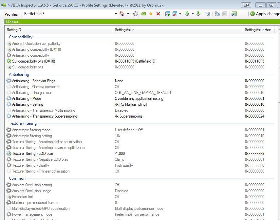Click the vertical scrollbar of settings list
This screenshot has height=220, width=280.
279,67
